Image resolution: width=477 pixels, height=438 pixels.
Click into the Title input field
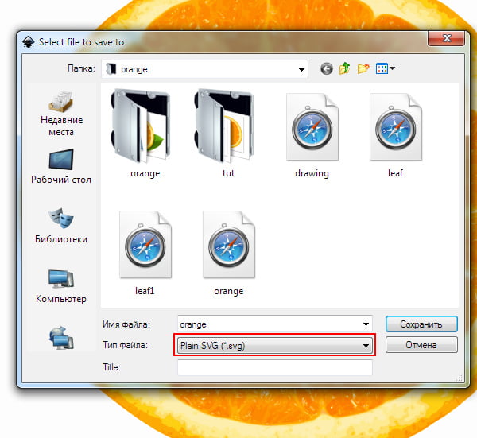click(x=275, y=367)
